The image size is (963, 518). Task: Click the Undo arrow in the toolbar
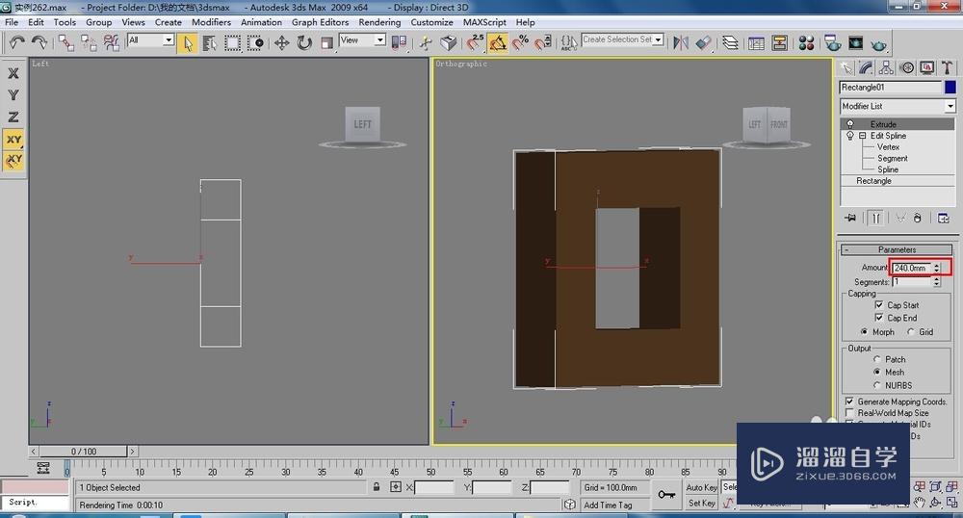tap(17, 42)
